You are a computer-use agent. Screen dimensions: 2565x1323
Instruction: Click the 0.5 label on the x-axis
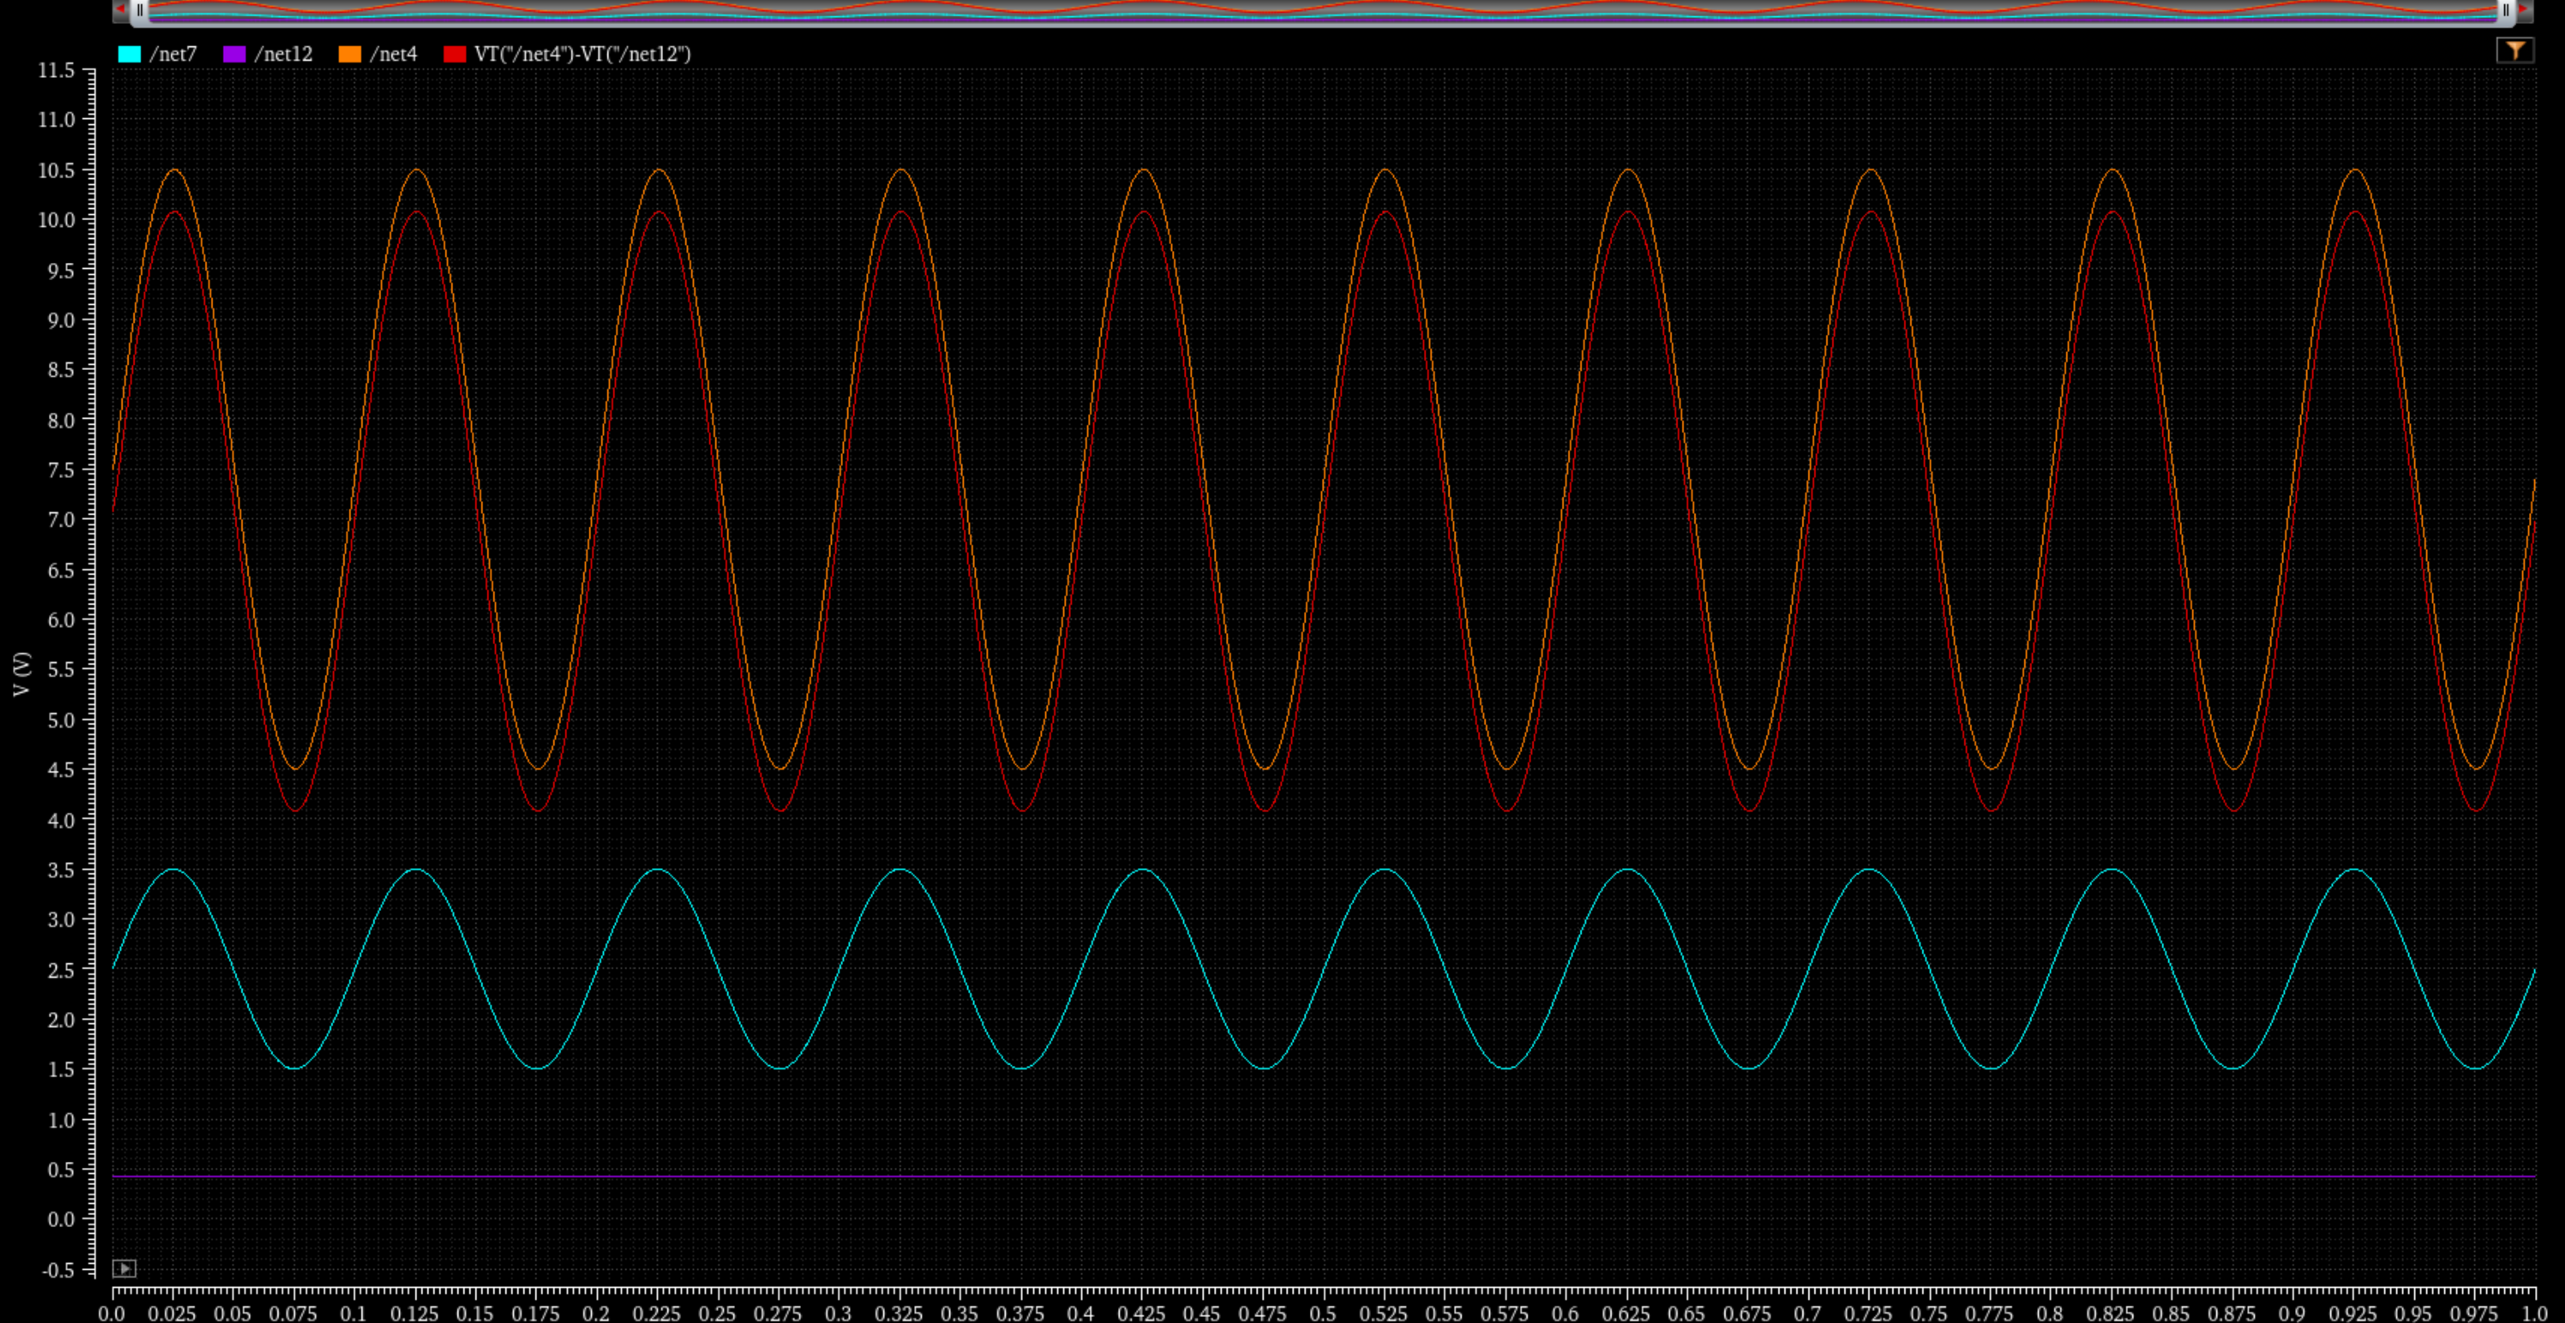[1324, 1313]
